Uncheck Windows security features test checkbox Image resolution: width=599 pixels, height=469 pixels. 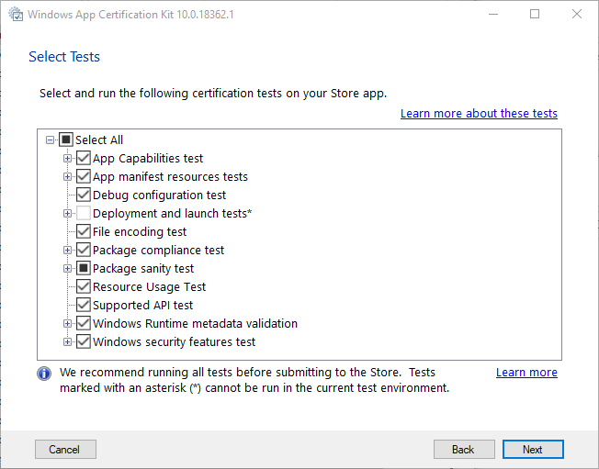84,341
